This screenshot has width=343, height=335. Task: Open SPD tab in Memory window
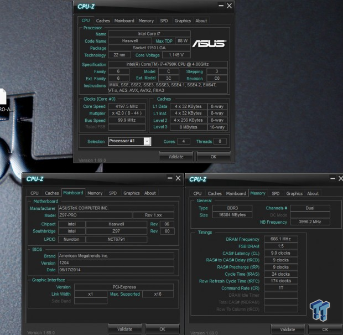(276, 194)
